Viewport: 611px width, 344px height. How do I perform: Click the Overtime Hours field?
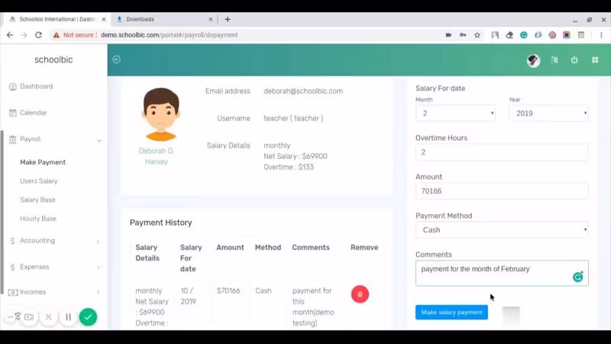(502, 152)
